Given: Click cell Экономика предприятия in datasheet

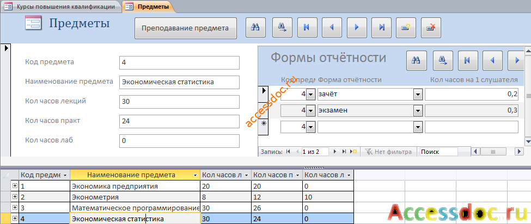Looking at the screenshot, I should tap(135, 186).
